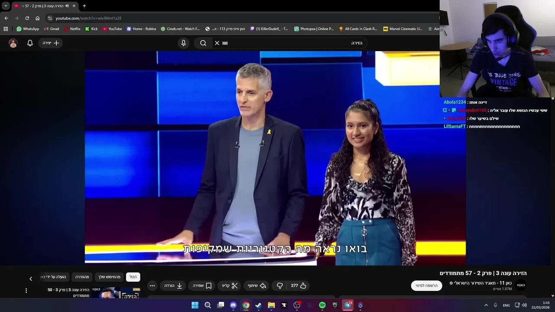Switch the ENG input language
This screenshot has width=555, height=312.
(506, 305)
